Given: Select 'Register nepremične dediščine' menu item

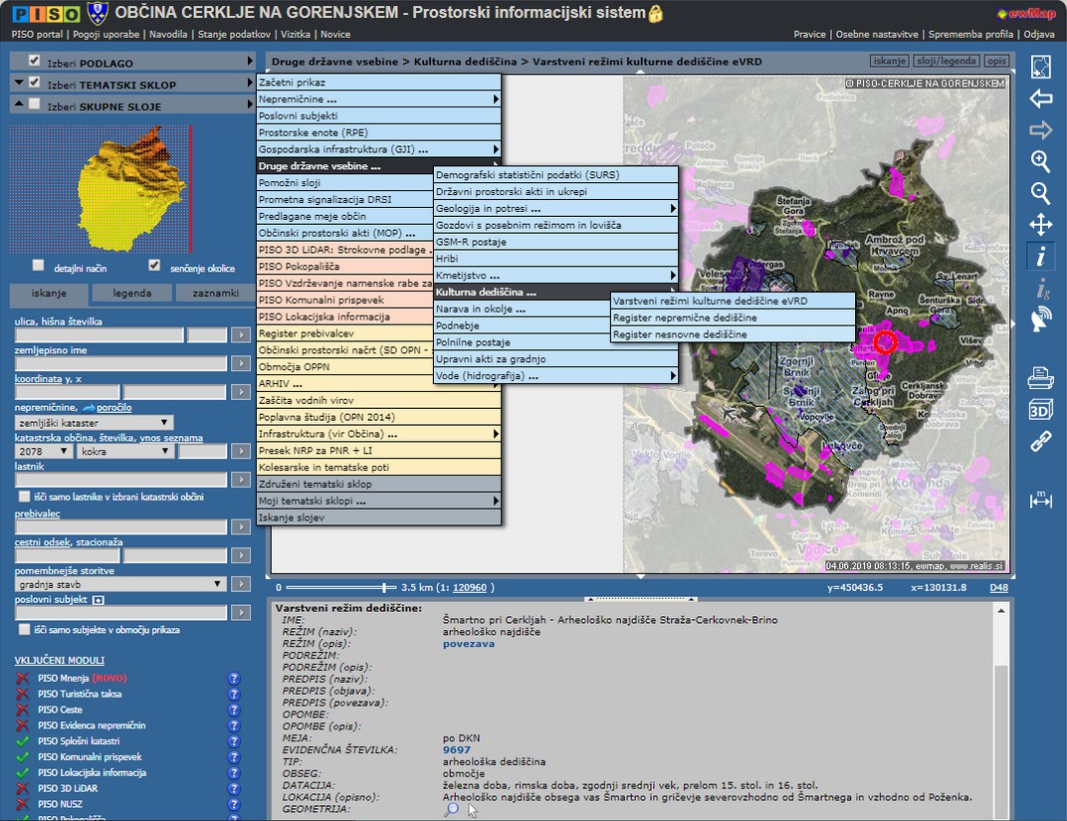Looking at the screenshot, I should [x=685, y=317].
